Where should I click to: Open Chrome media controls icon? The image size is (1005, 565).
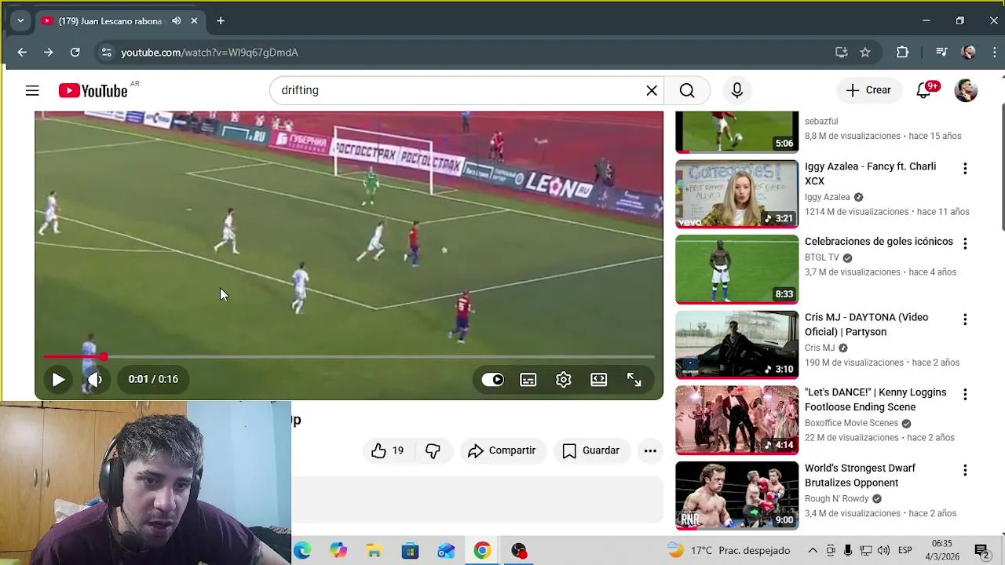point(941,53)
